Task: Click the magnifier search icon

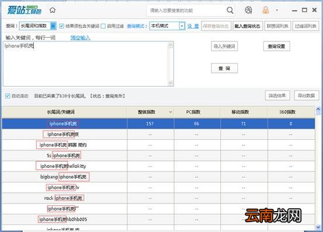Action: pyautogui.click(x=230, y=10)
